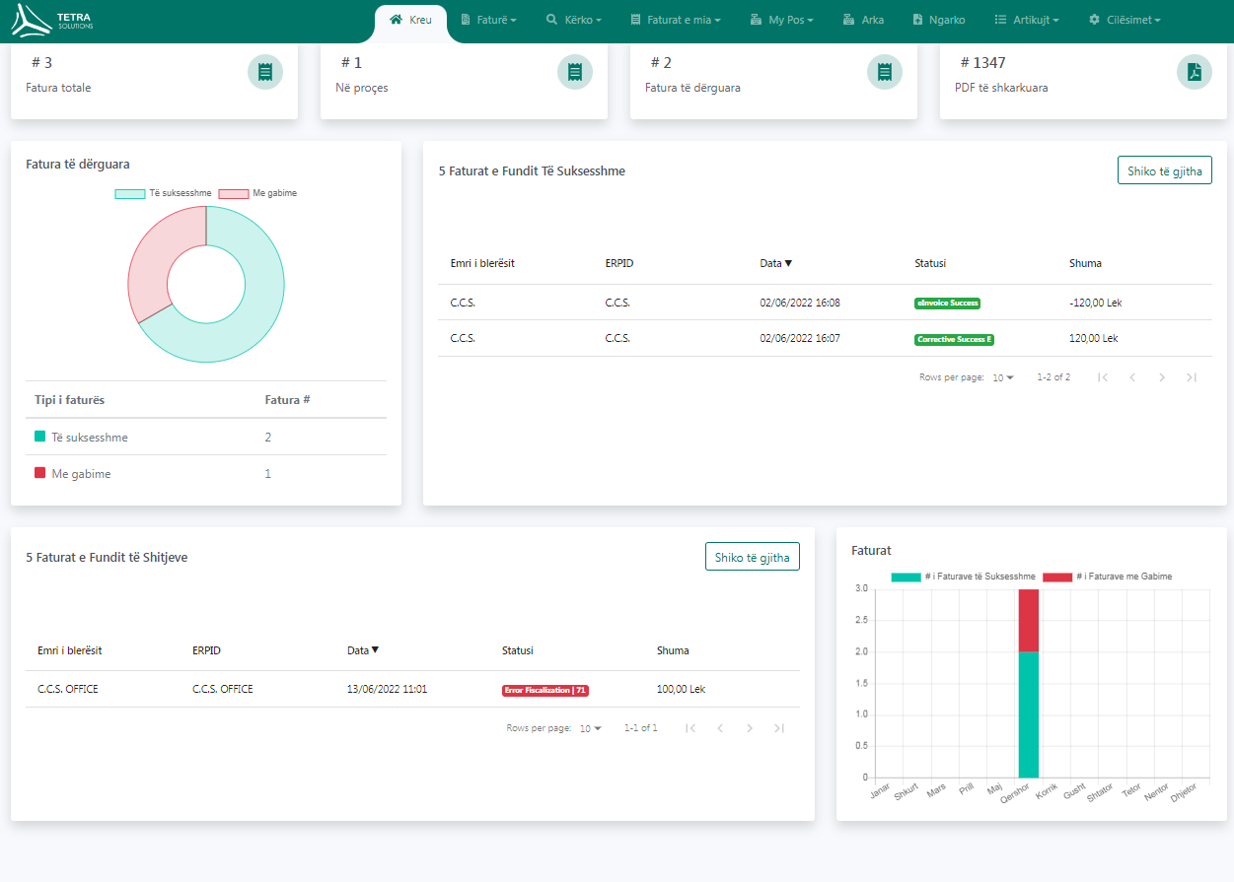This screenshot has width=1234, height=882.
Task: Click Emri i blerësit header in sales table
Action: coord(70,650)
